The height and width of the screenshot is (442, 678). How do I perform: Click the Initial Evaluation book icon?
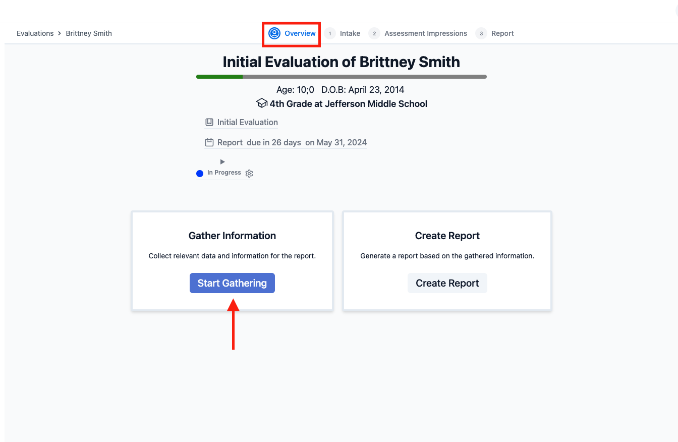pyautogui.click(x=209, y=122)
